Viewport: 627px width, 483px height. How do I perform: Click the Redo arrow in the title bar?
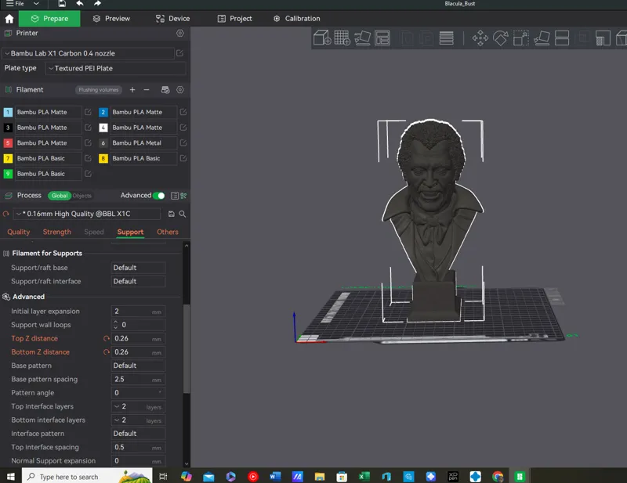(x=97, y=4)
